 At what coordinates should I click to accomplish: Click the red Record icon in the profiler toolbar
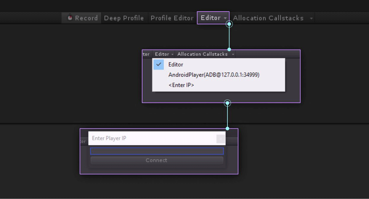coord(70,18)
